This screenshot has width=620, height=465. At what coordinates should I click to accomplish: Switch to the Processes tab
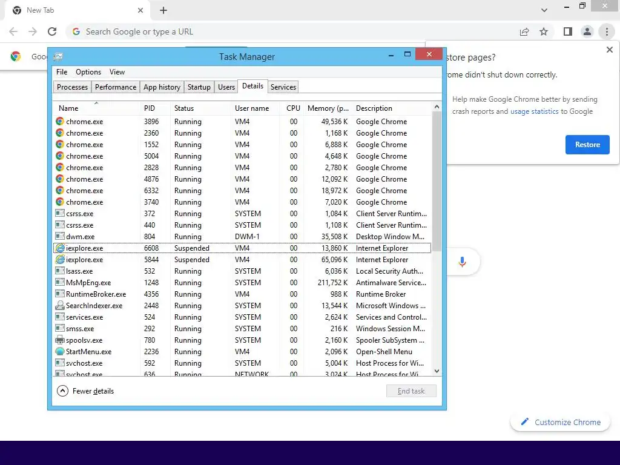point(73,87)
